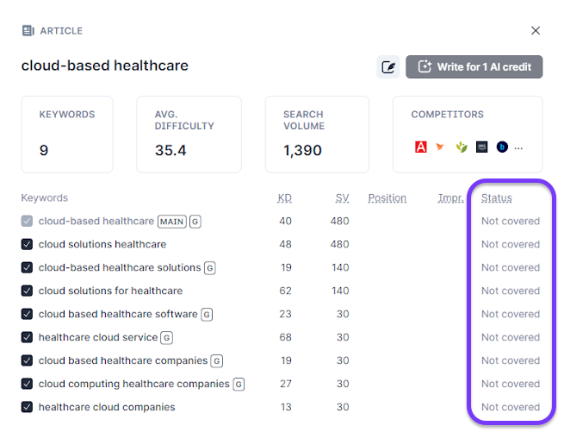Click the feather edit icon button
Viewport: 564px width, 432px height.
tap(388, 67)
